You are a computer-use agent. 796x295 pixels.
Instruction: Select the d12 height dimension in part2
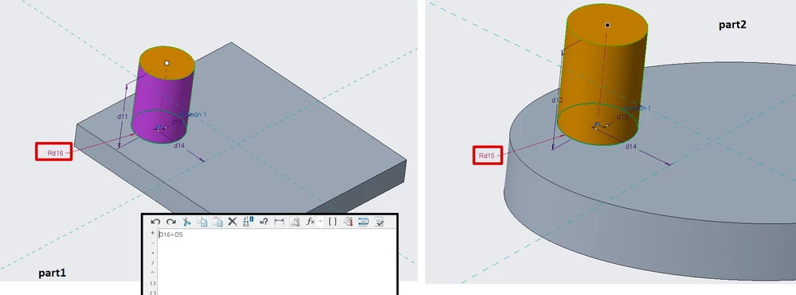[x=558, y=100]
